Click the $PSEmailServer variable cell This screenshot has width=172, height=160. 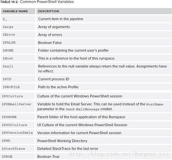[17, 106]
